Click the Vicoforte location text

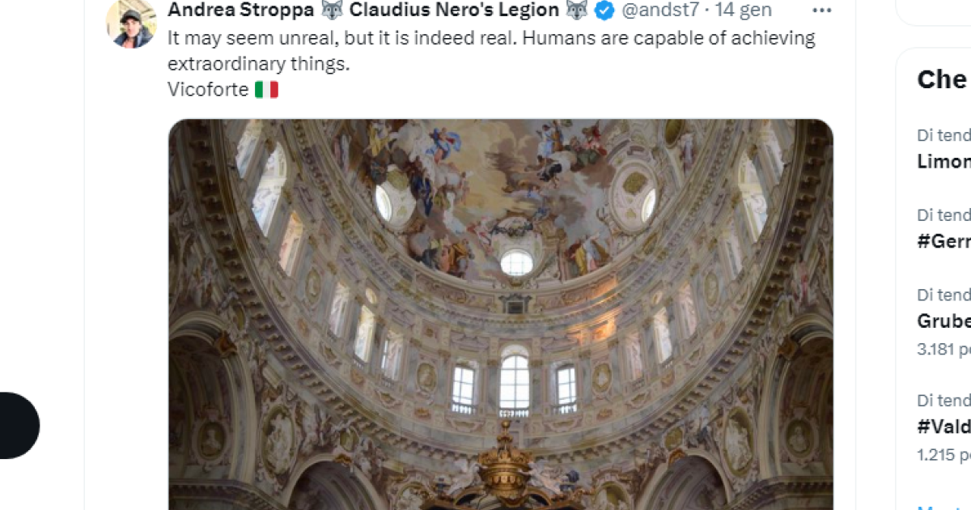(208, 90)
